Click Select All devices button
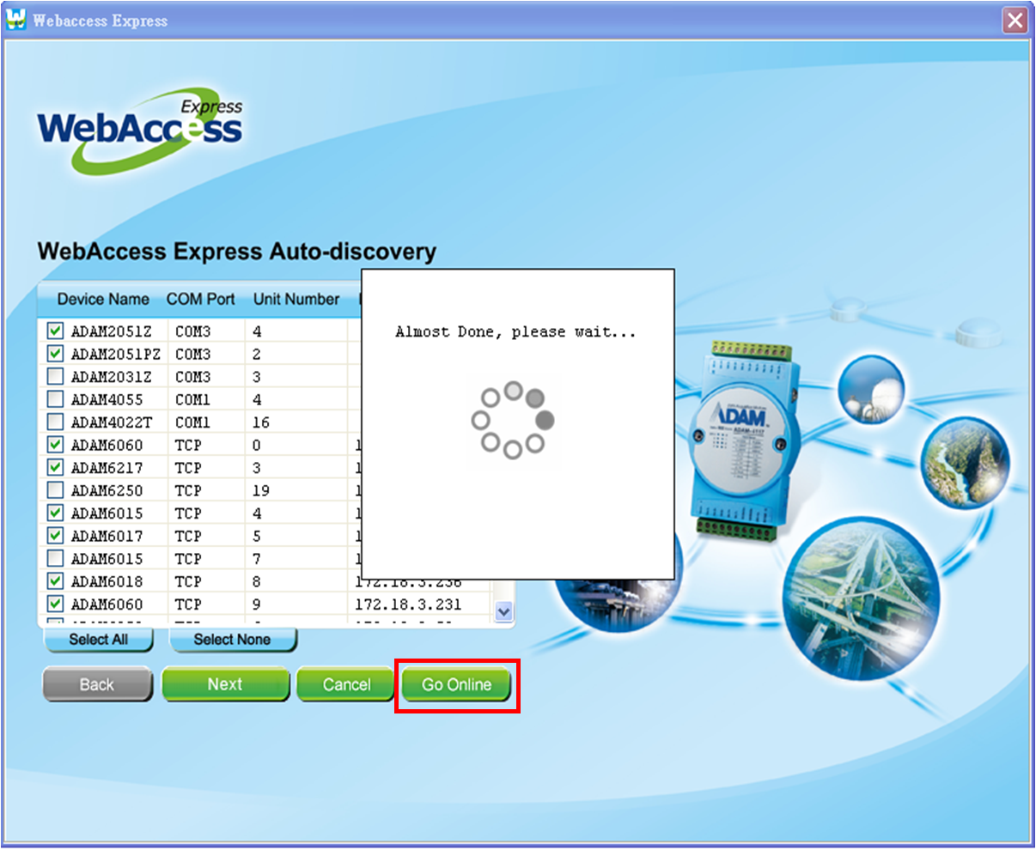This screenshot has width=1036, height=850. [x=99, y=640]
